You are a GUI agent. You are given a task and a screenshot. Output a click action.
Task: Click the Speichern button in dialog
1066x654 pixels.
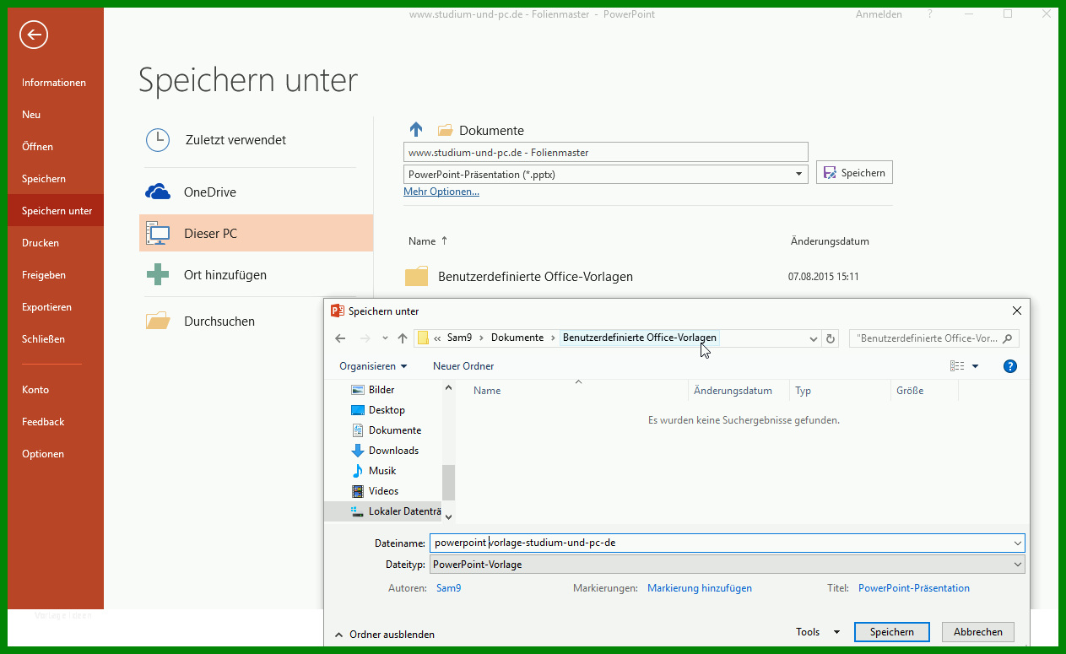pos(891,632)
